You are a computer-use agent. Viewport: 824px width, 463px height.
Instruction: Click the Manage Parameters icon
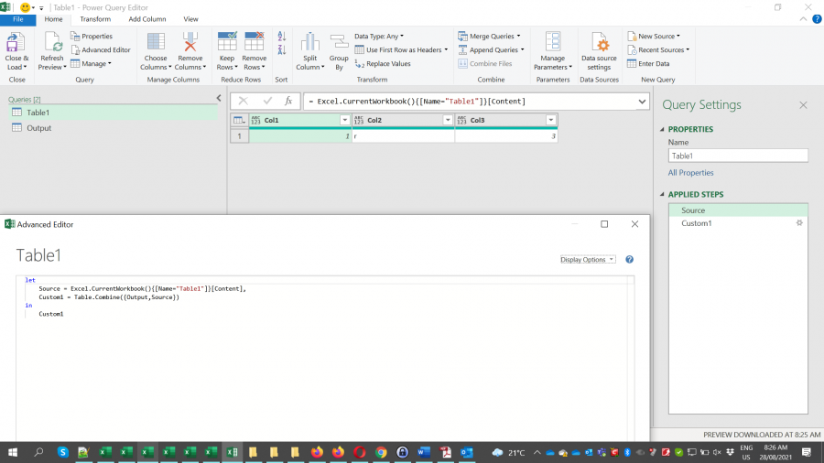coord(553,41)
